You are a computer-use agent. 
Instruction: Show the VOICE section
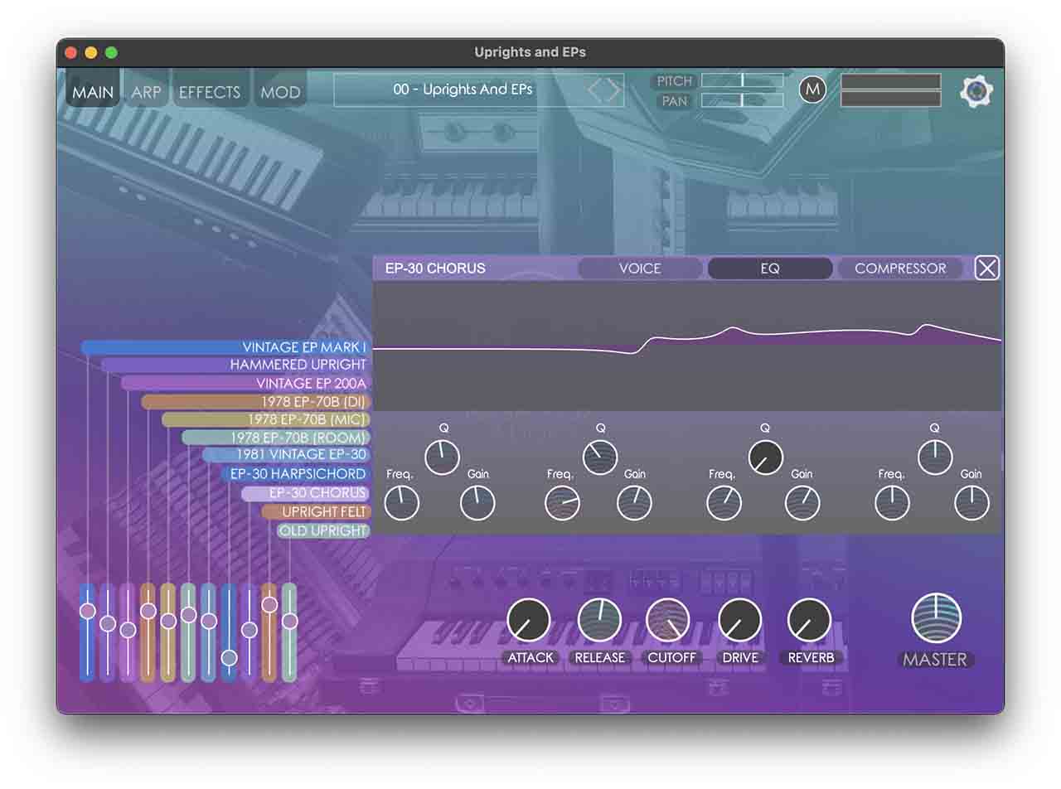pyautogui.click(x=640, y=269)
